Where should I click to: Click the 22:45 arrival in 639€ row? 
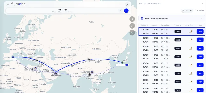(155, 42)
